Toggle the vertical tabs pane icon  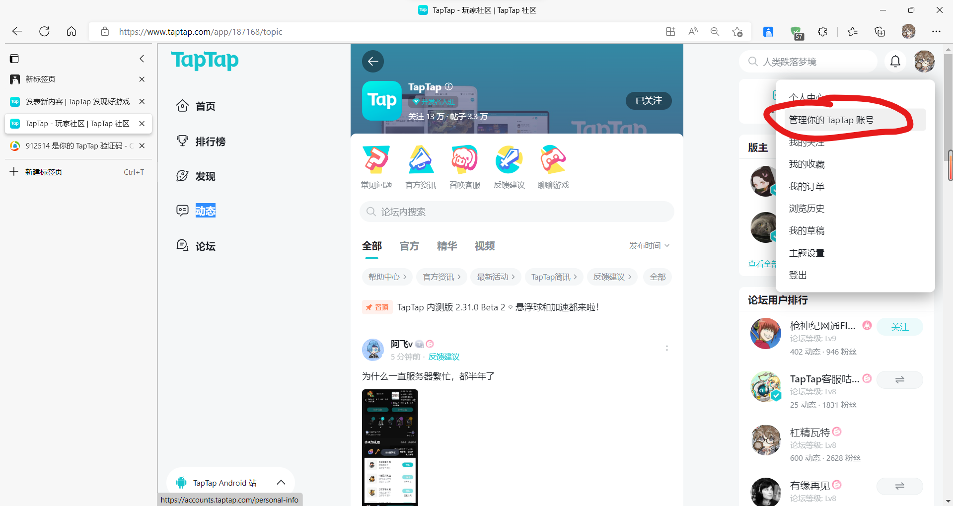pyautogui.click(x=14, y=59)
